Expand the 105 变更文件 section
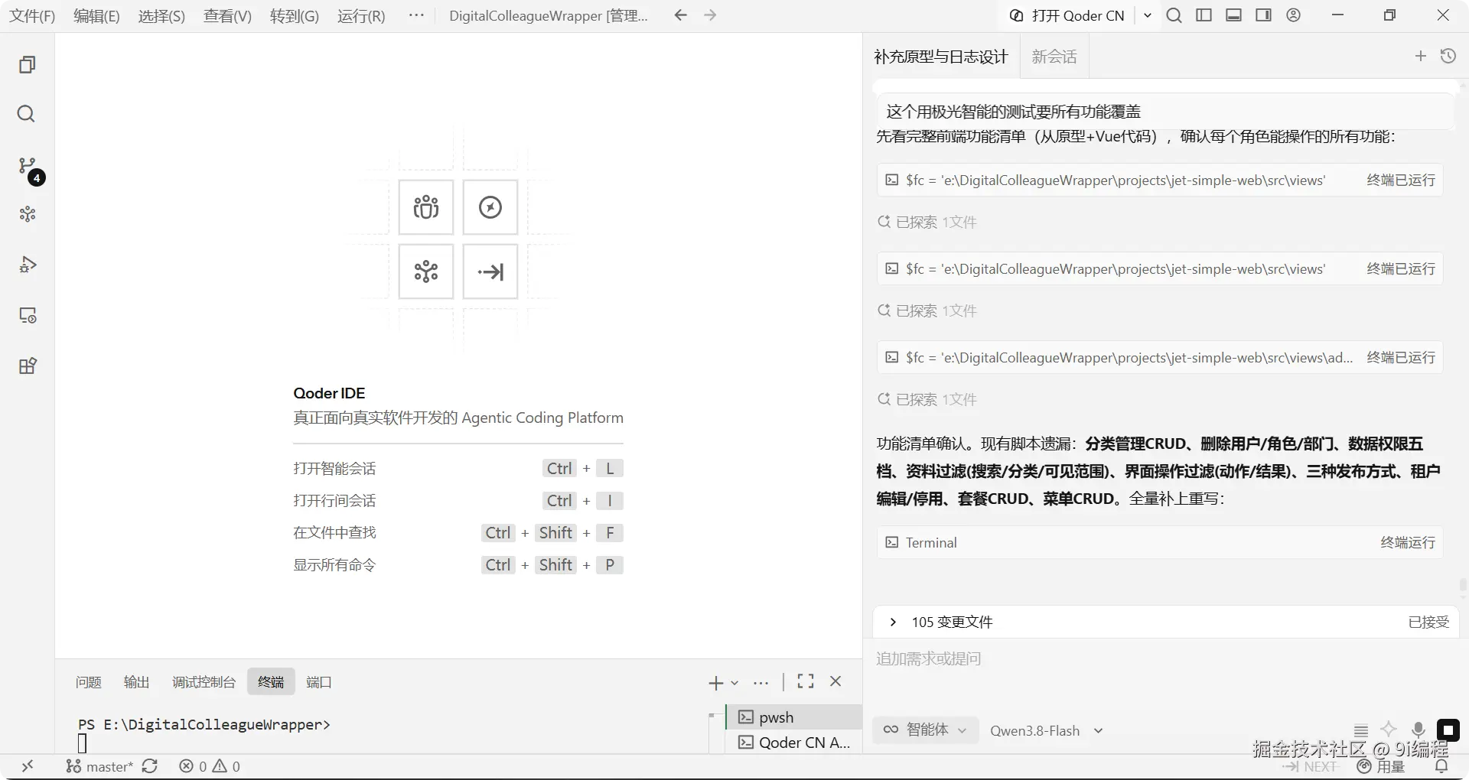Viewport: 1469px width, 780px height. pyautogui.click(x=1166, y=622)
